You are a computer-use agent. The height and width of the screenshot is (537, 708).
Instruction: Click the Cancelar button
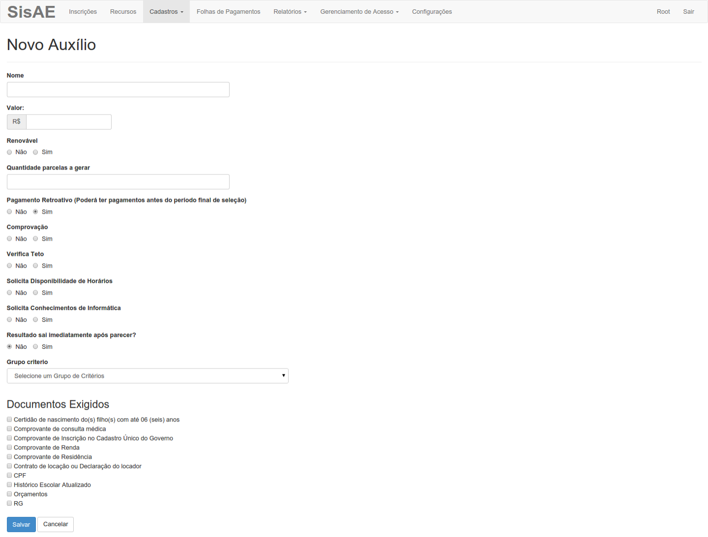pos(56,524)
